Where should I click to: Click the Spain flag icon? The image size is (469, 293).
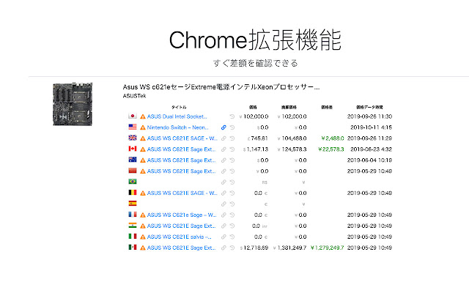point(133,204)
